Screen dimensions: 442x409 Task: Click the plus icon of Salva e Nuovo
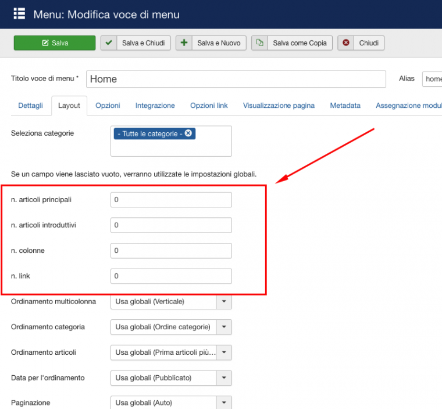184,43
